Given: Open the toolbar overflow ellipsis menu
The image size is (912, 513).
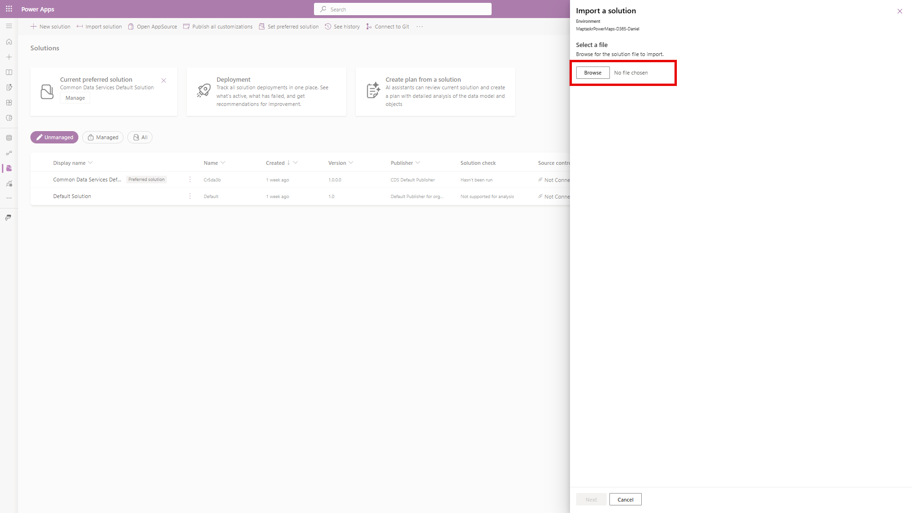Looking at the screenshot, I should (x=419, y=27).
